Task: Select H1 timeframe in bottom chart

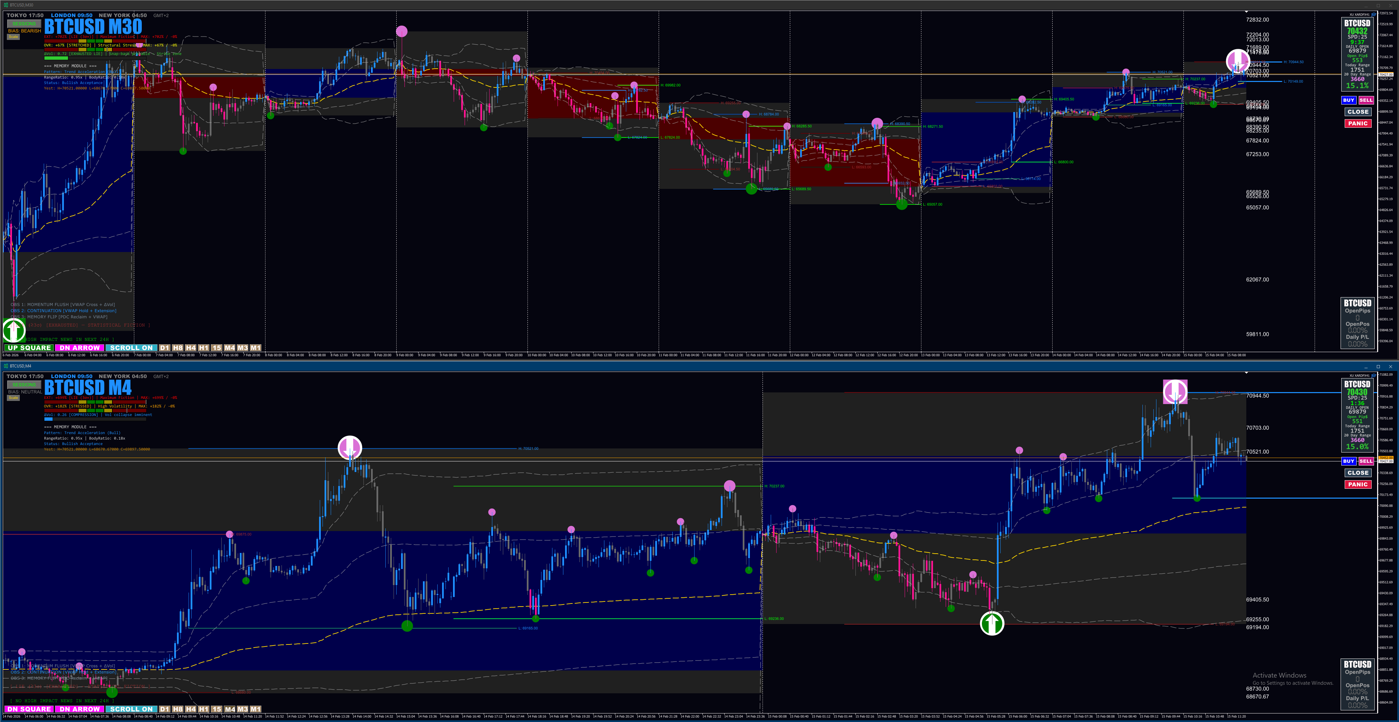Action: coord(204,709)
